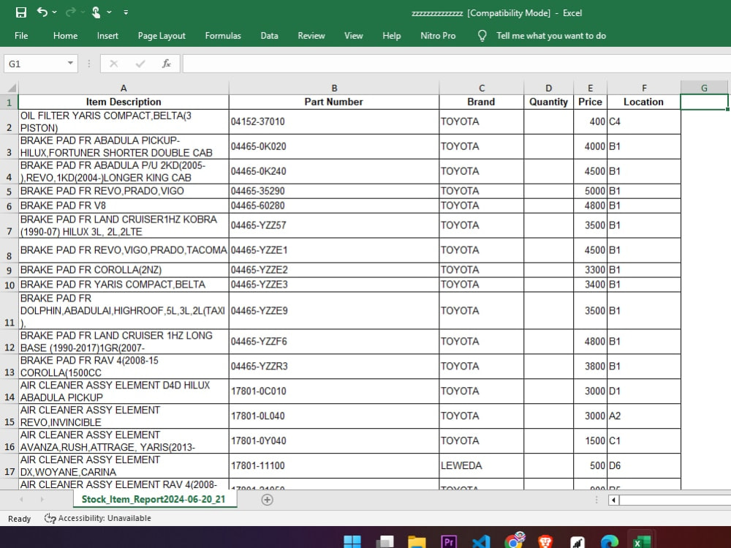Click BRAKE PAD FR COROLLA(2NZ) cell

click(124, 270)
